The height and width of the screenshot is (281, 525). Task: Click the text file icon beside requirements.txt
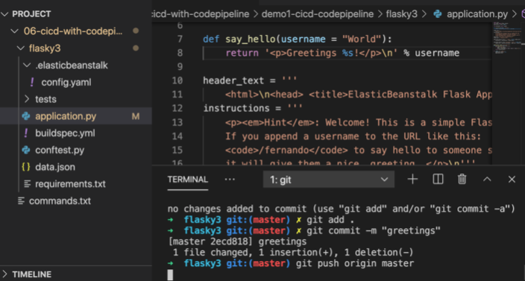click(x=28, y=184)
